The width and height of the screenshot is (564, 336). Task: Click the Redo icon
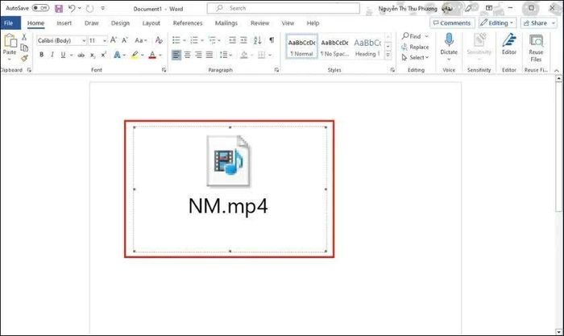pos(90,8)
